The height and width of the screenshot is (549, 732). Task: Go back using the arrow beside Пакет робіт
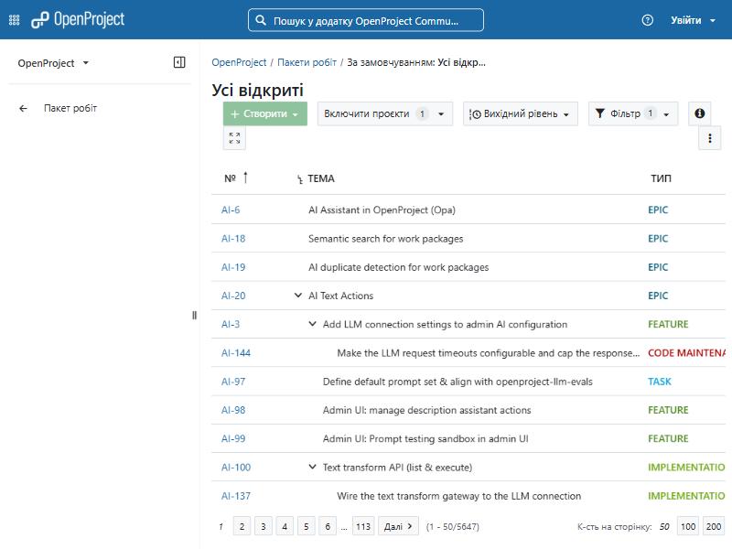pos(24,108)
